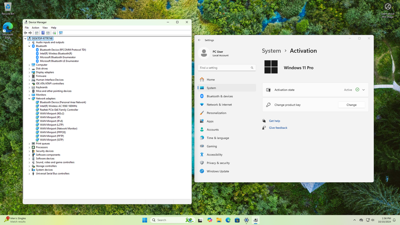The image size is (400, 225).
Task: Open Windows Update in Settings sidebar
Action: pos(227,171)
